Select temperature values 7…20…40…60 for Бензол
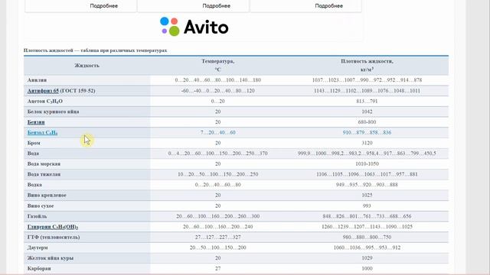This screenshot has height=275, width=490. tap(217, 132)
